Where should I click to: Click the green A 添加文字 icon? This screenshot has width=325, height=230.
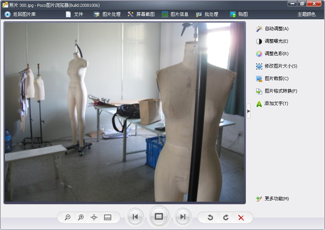259,103
